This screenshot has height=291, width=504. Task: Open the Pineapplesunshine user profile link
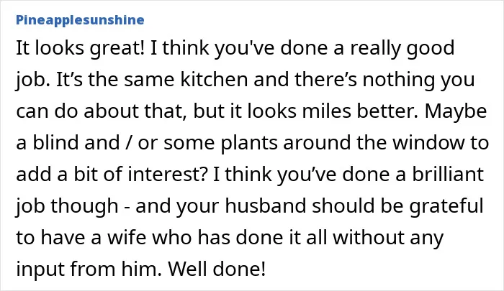point(80,20)
